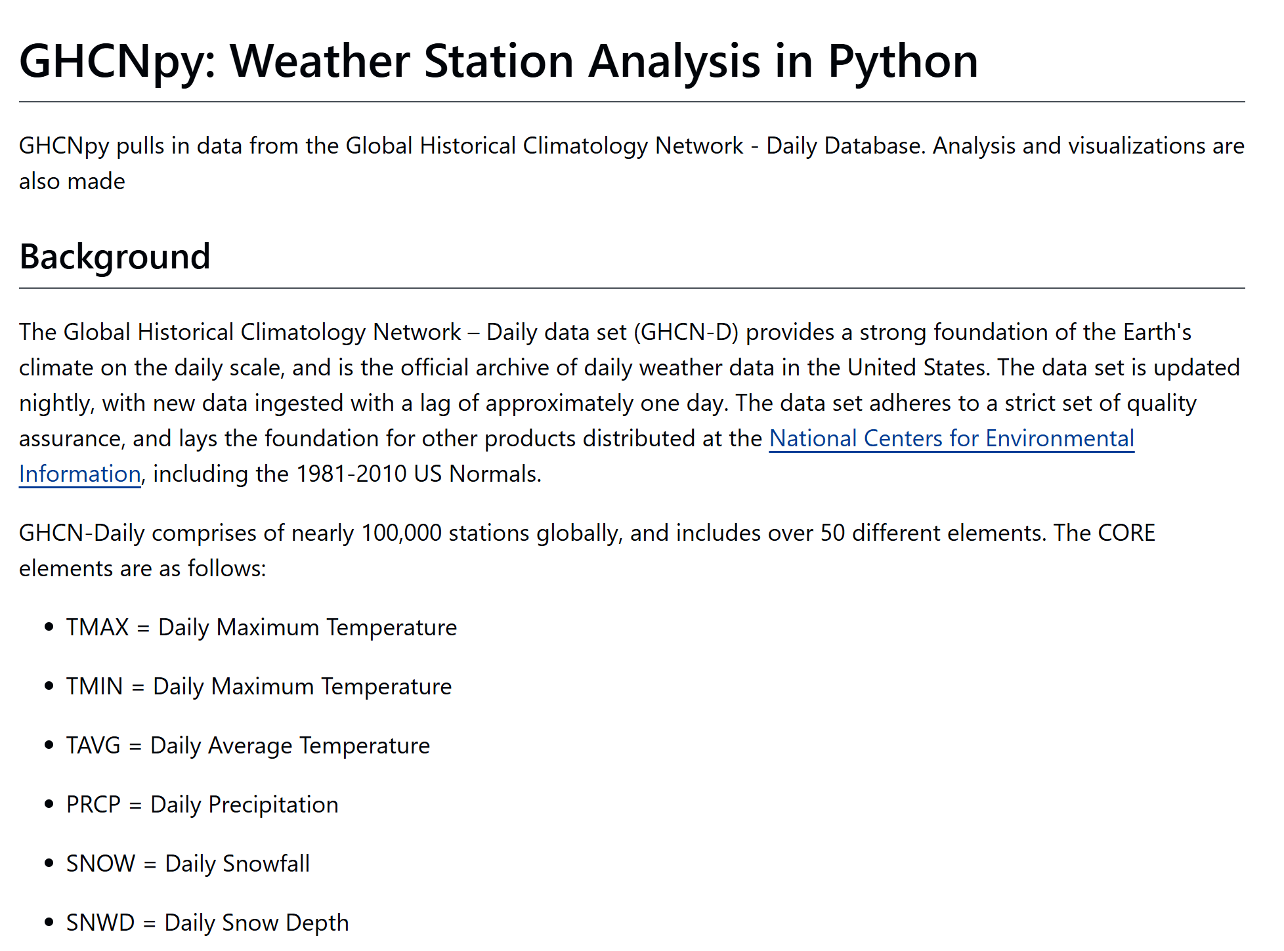The height and width of the screenshot is (951, 1284).
Task: Select the SNOW = Daily Snowfall item
Action: (x=188, y=864)
